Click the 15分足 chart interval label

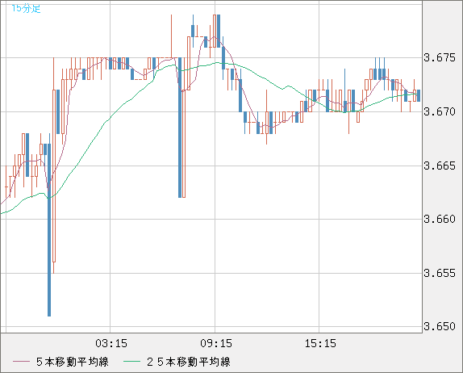tap(26, 9)
